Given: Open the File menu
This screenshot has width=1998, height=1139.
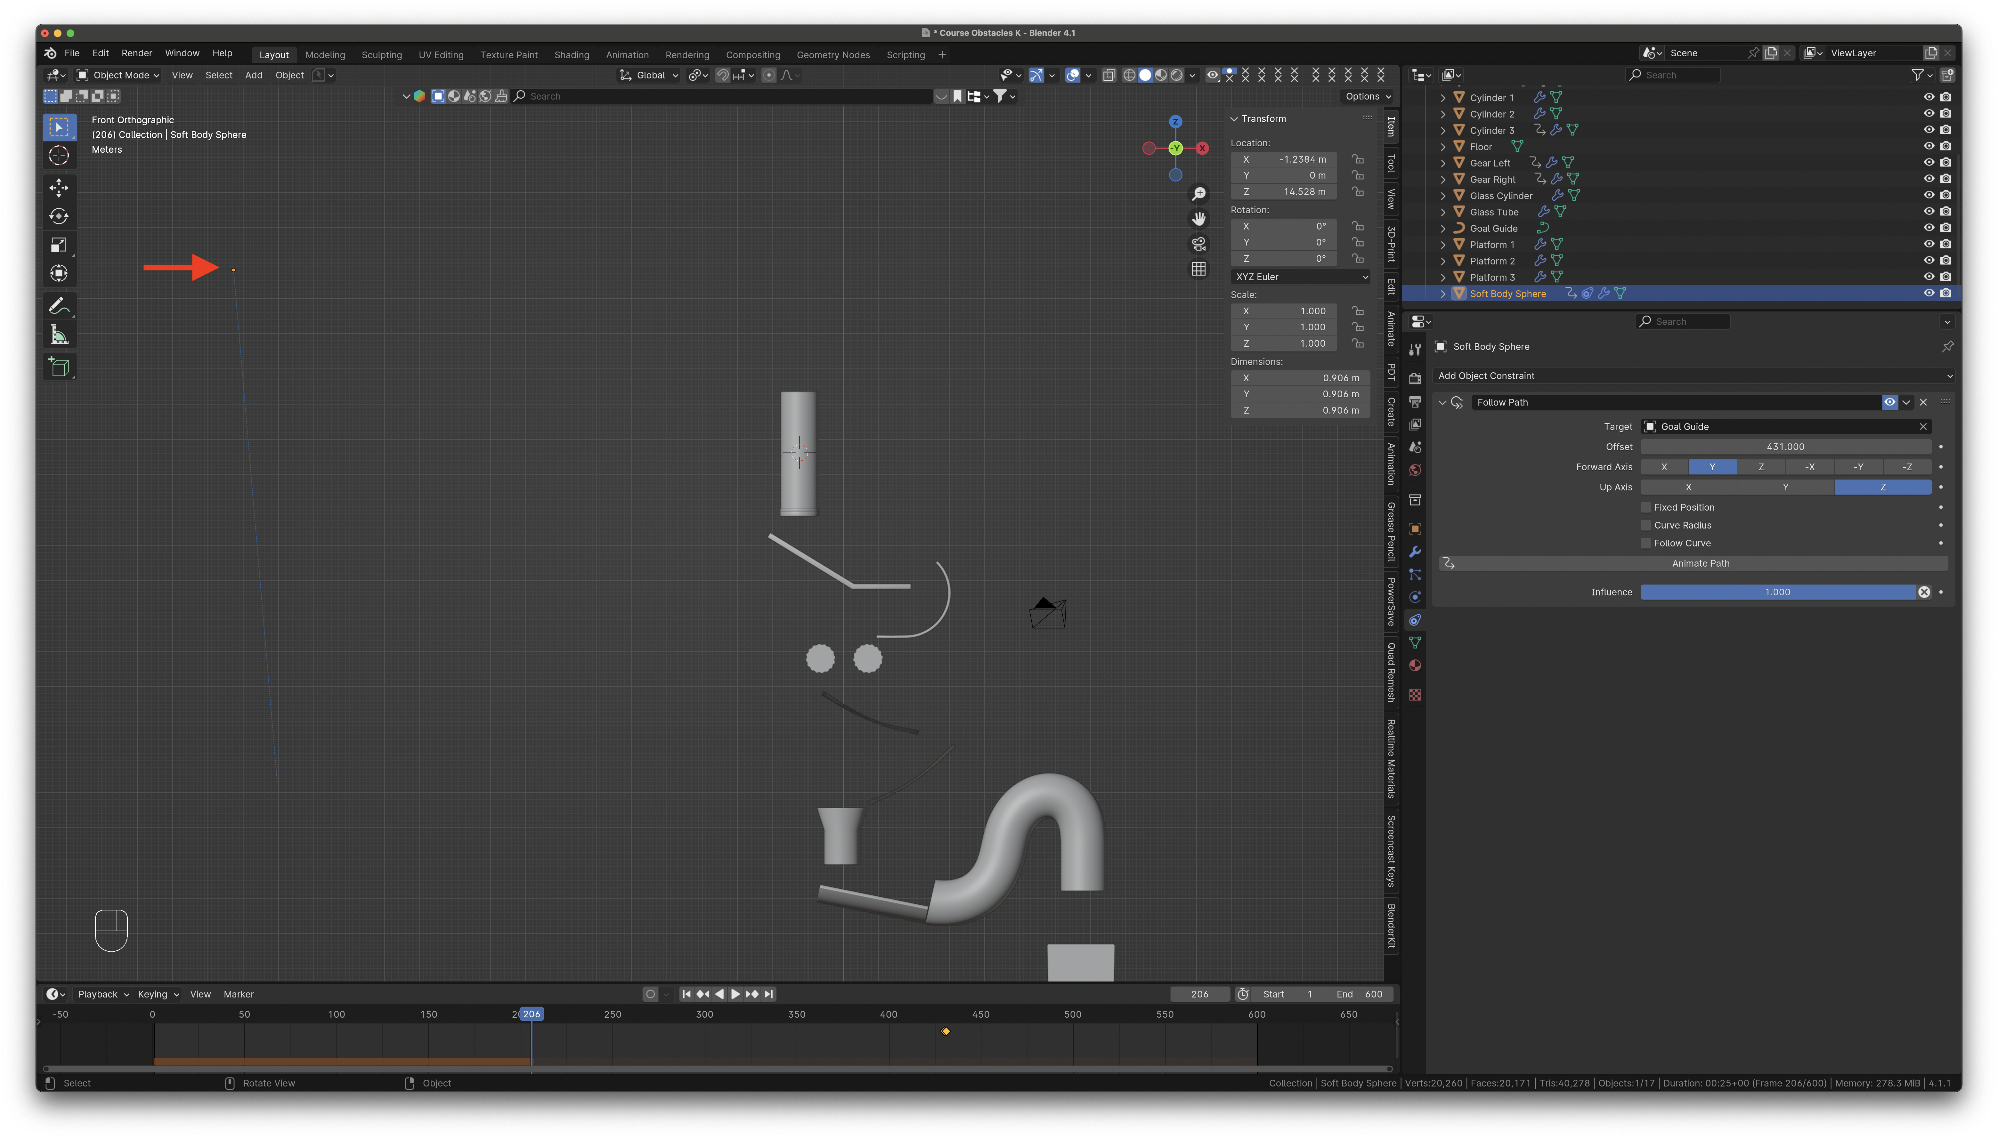Looking at the screenshot, I should click(x=72, y=53).
